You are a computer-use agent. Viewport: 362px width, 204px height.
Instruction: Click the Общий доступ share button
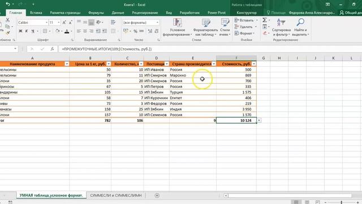tap(351, 12)
